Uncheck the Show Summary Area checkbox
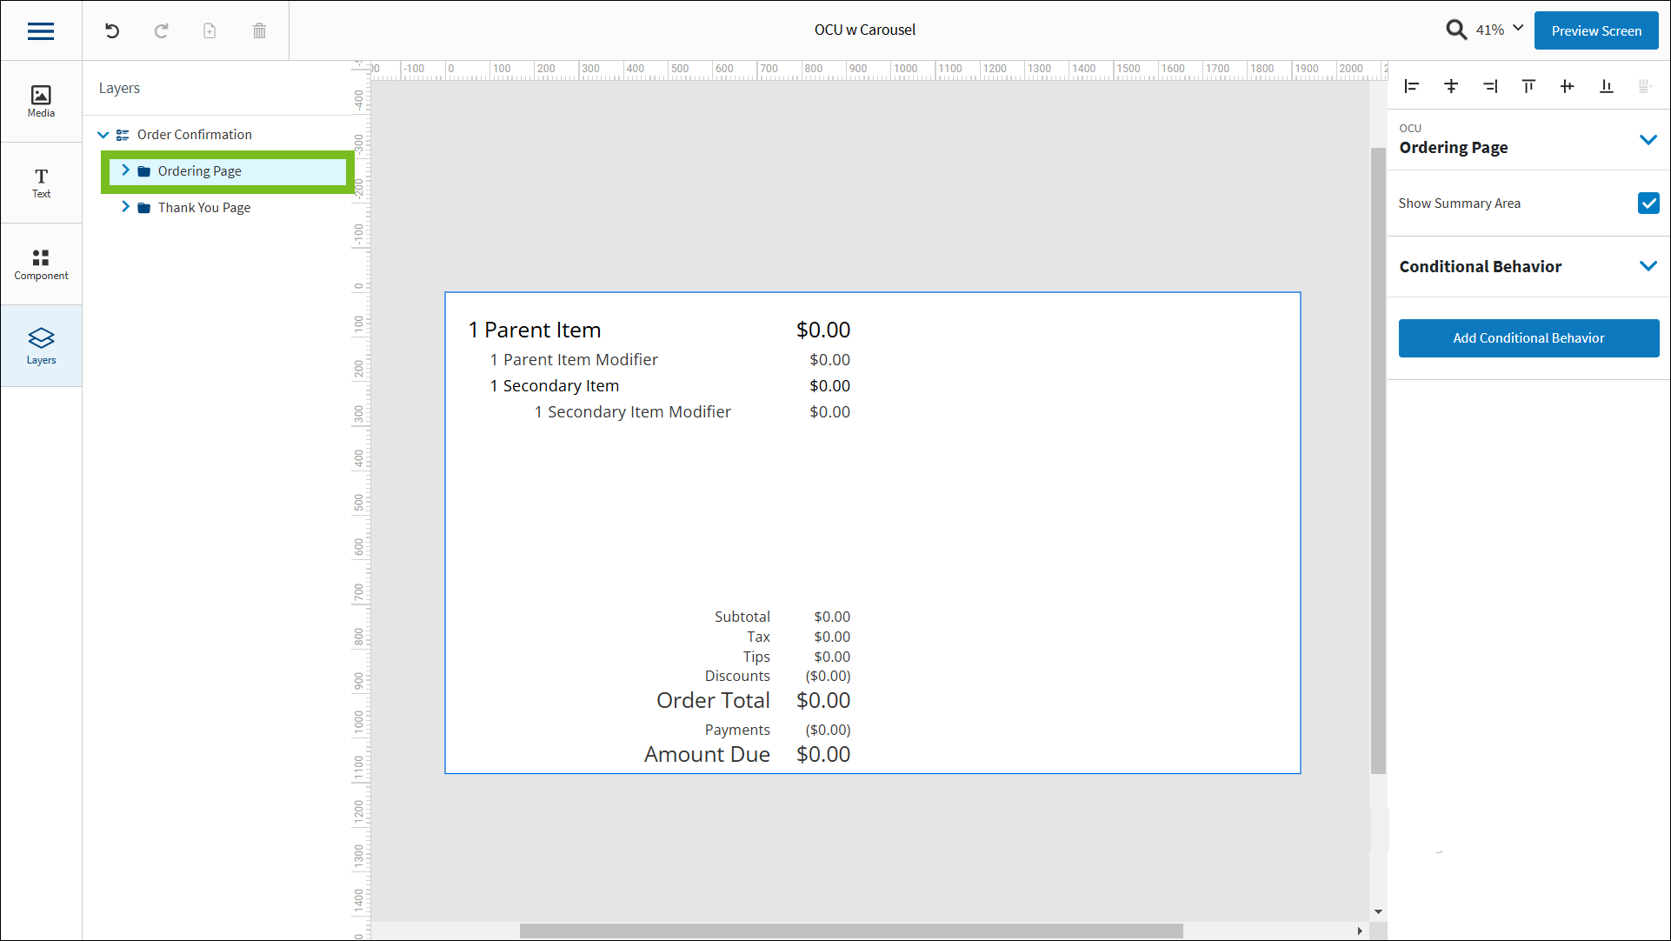1671x941 pixels. coord(1648,203)
